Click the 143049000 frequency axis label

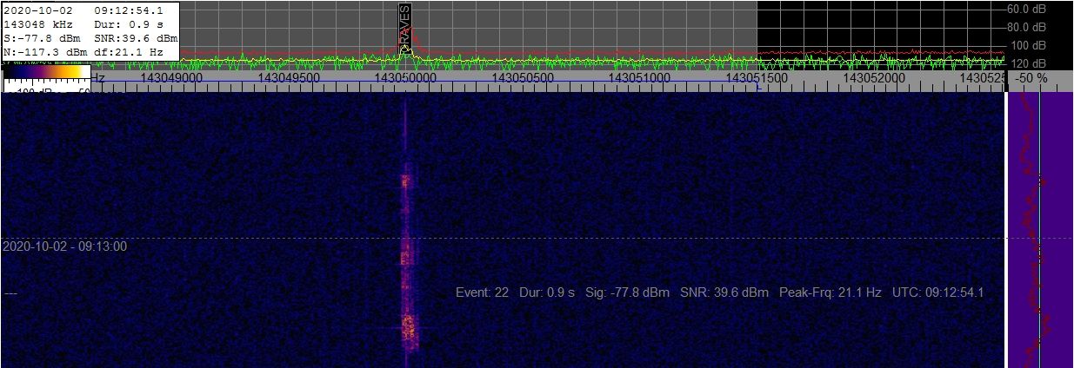tap(171, 78)
